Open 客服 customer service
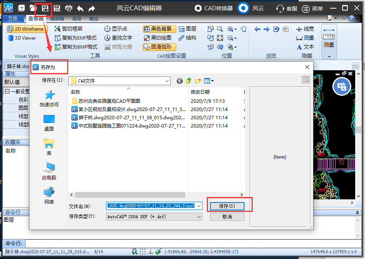The height and width of the screenshot is (259, 365). pos(287,9)
